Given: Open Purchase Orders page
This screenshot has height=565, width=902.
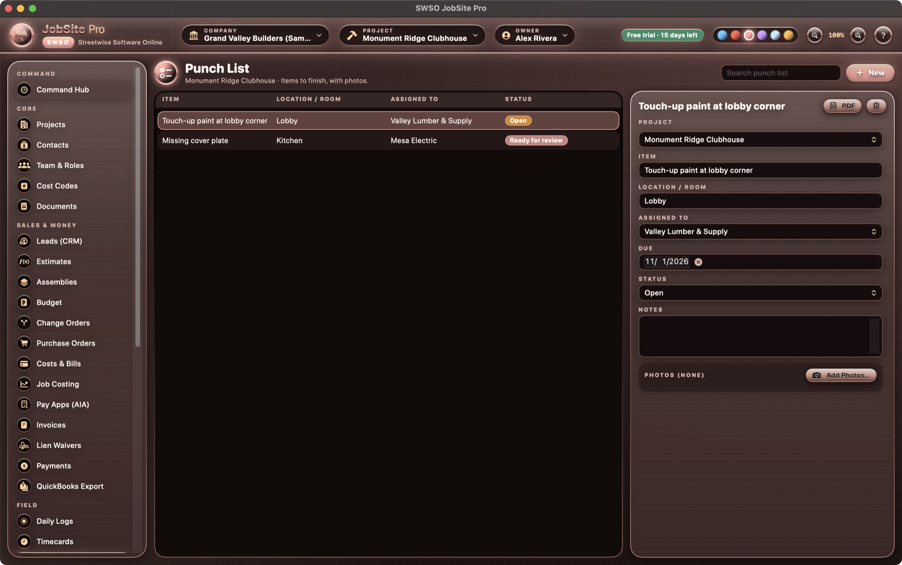Looking at the screenshot, I should 66,343.
